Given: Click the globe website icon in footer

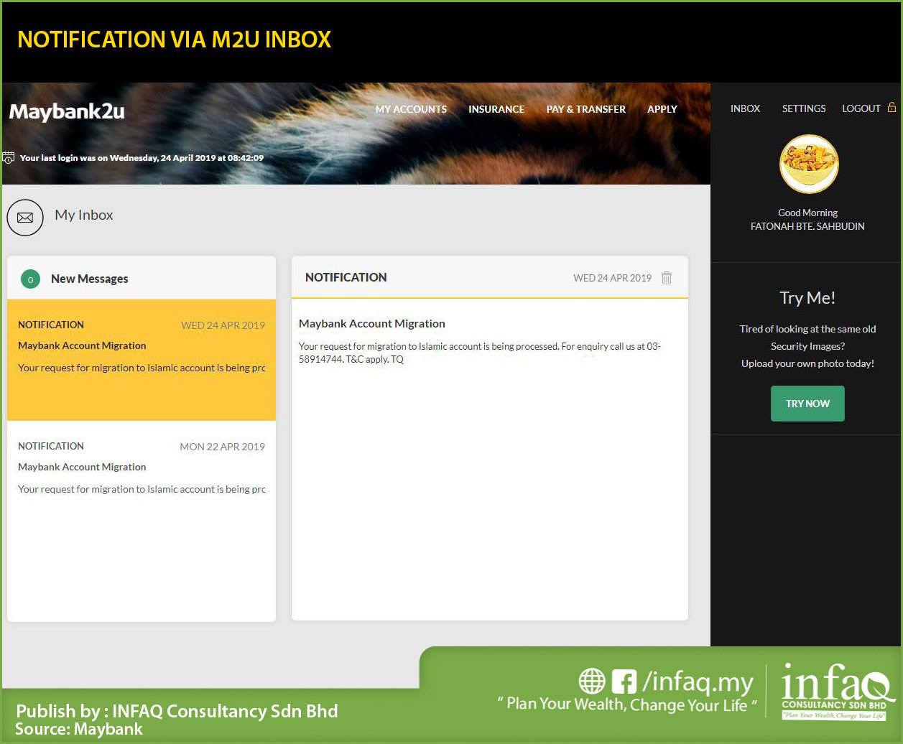Looking at the screenshot, I should [x=592, y=682].
